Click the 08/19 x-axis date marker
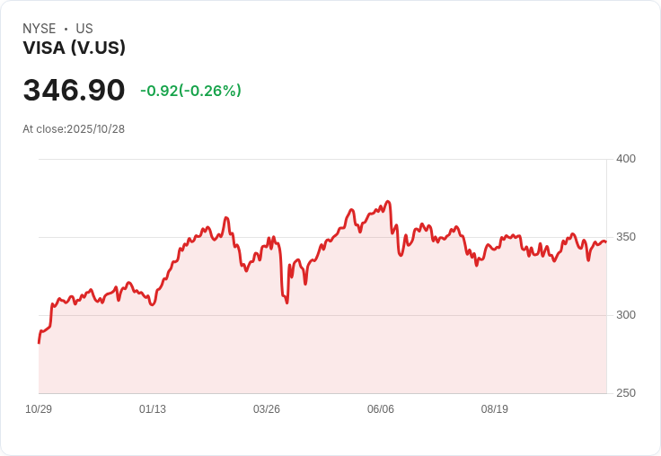Image resolution: width=661 pixels, height=456 pixels. pyautogui.click(x=495, y=409)
